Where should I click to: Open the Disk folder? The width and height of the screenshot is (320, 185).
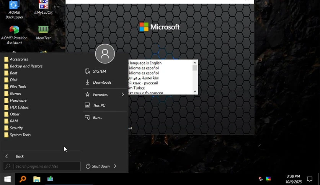[11, 80]
